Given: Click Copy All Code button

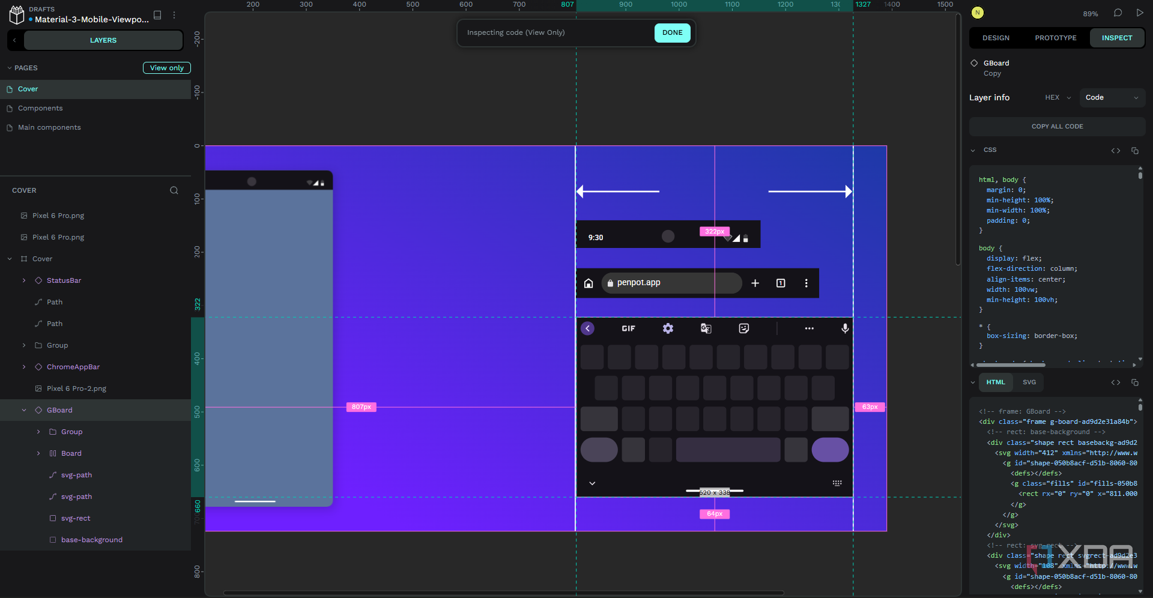Looking at the screenshot, I should (x=1057, y=127).
